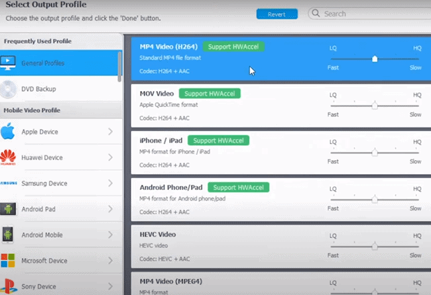This screenshot has height=295, width=431.
Task: Open the Huawei Device profile list
Action: (61, 157)
